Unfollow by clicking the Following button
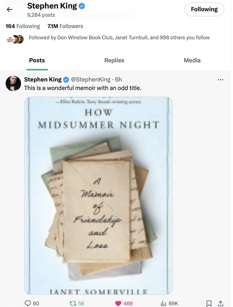This screenshot has height=307, width=233. 204,9
